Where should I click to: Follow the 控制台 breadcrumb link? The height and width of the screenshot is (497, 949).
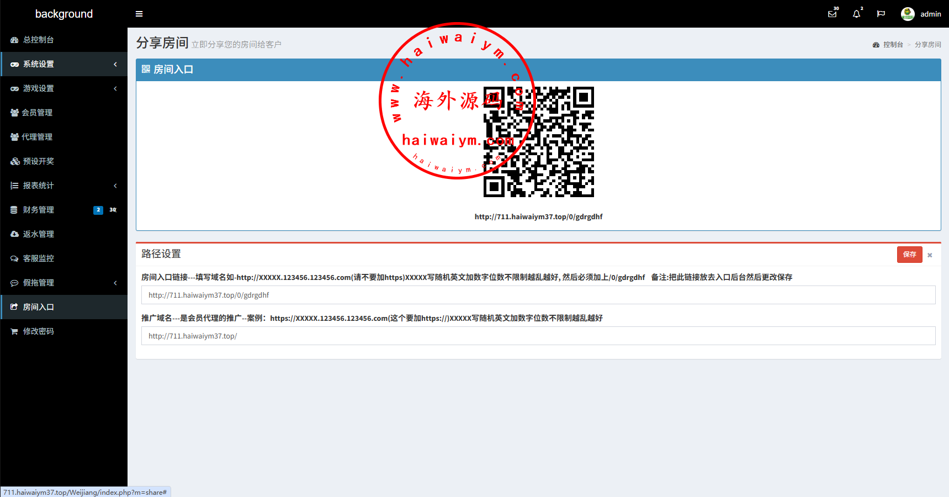click(892, 45)
